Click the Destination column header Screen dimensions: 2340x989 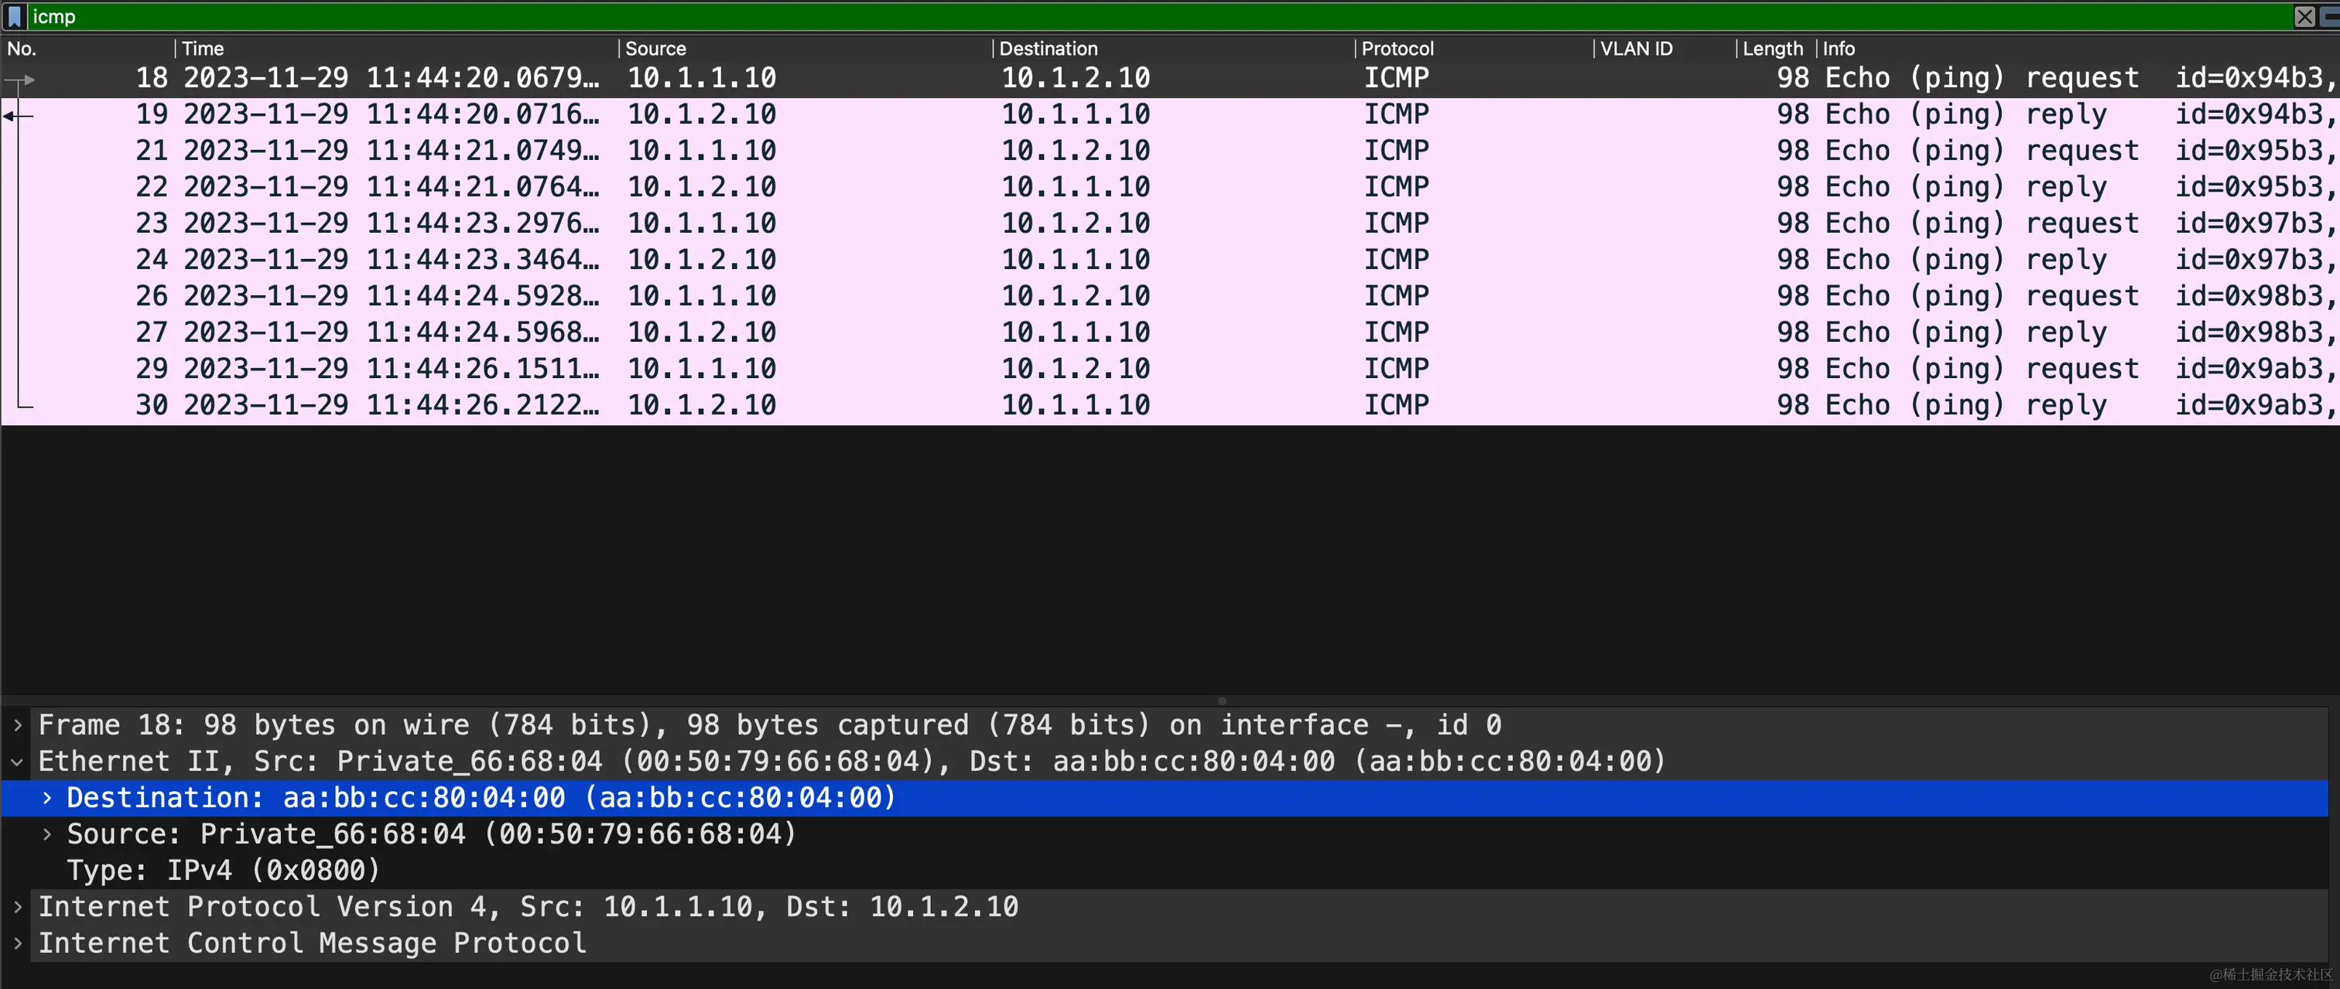point(1049,49)
